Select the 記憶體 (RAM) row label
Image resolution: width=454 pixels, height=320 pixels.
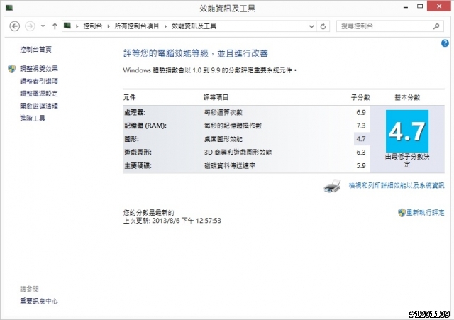tap(145, 126)
